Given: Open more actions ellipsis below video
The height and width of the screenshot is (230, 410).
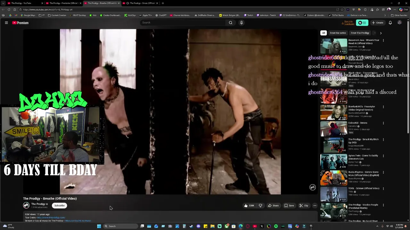Looking at the screenshot, I should 315,206.
